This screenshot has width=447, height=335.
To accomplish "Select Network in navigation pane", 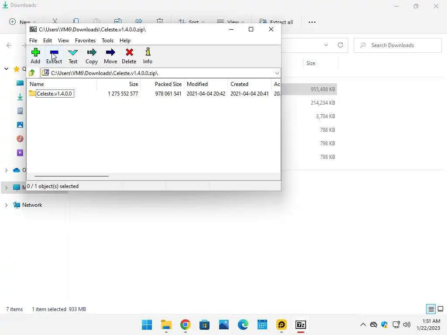I will pos(32,205).
